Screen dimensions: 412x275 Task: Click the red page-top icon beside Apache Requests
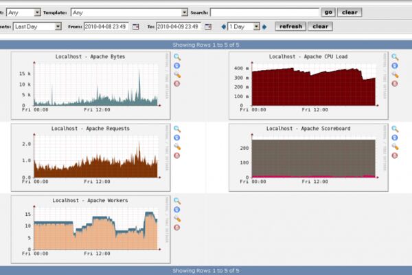[x=177, y=155]
